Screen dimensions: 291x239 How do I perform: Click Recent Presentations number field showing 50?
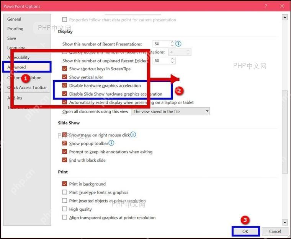162,44
